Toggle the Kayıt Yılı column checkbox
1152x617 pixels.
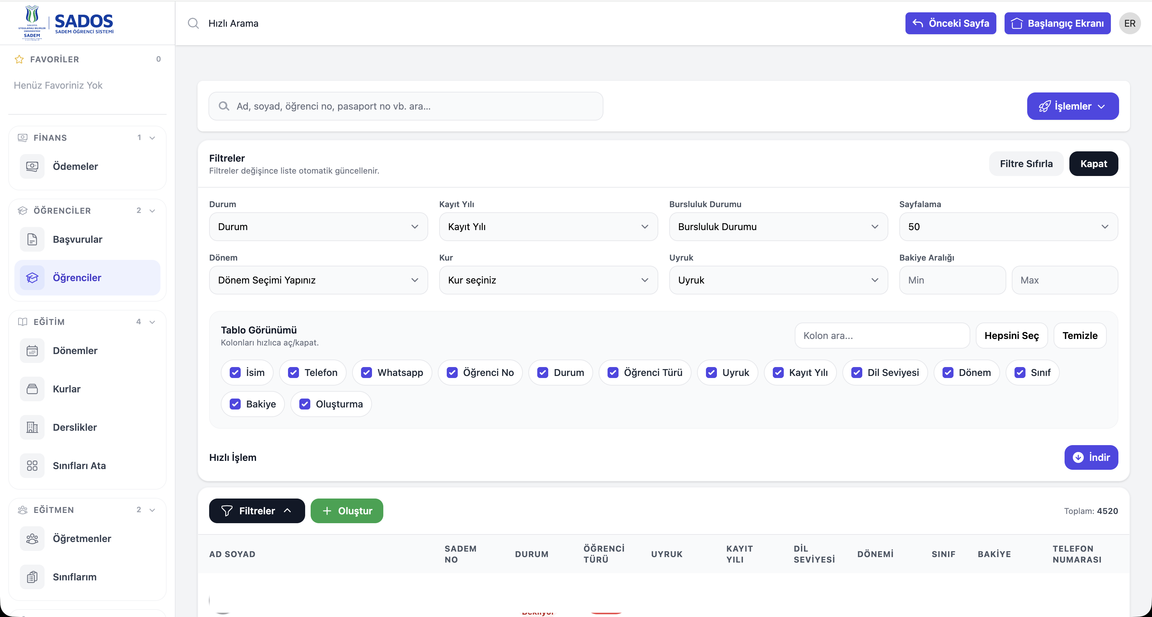[778, 372]
